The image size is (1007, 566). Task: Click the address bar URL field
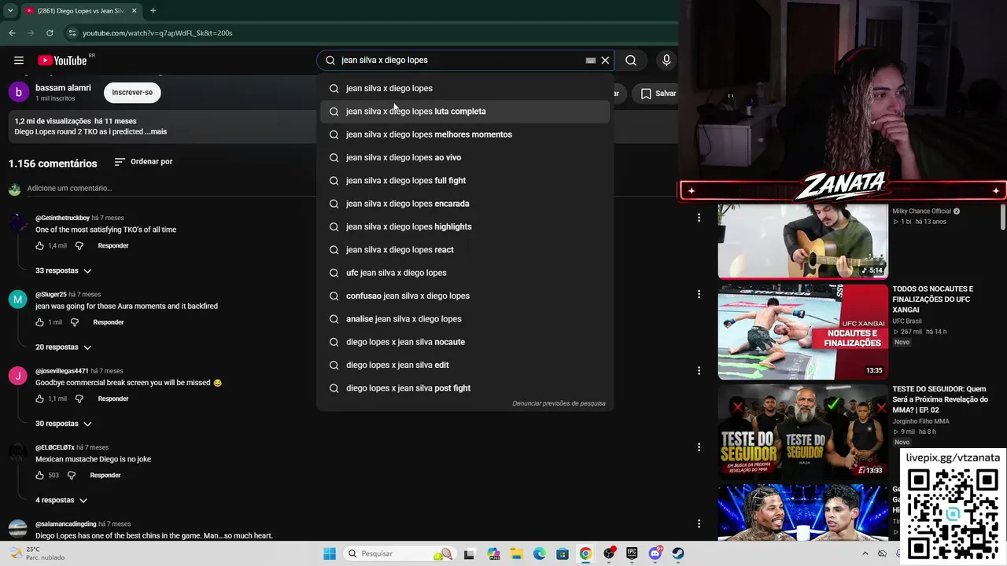click(x=370, y=33)
